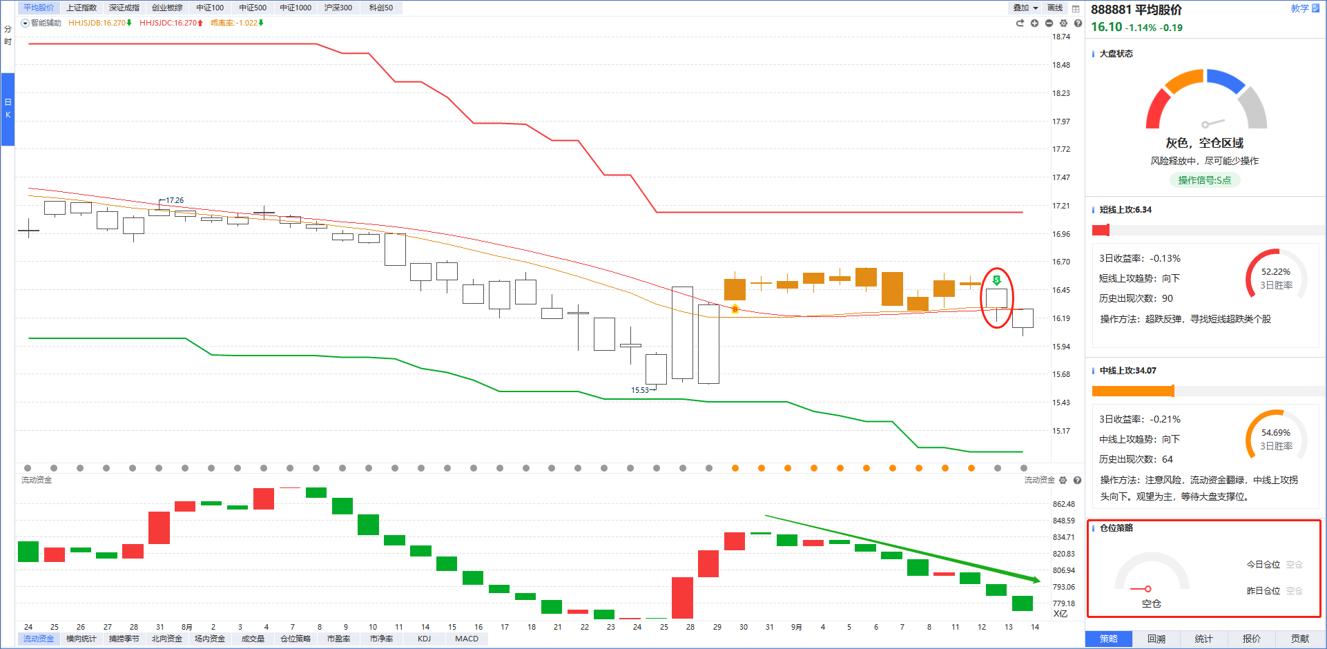Click the 888881 平均股价 title
This screenshot has width=1327, height=649.
coord(1136,10)
